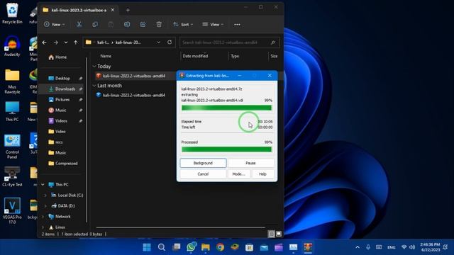Collapse the This PC tree node
The image size is (454, 255).
(x=43, y=184)
